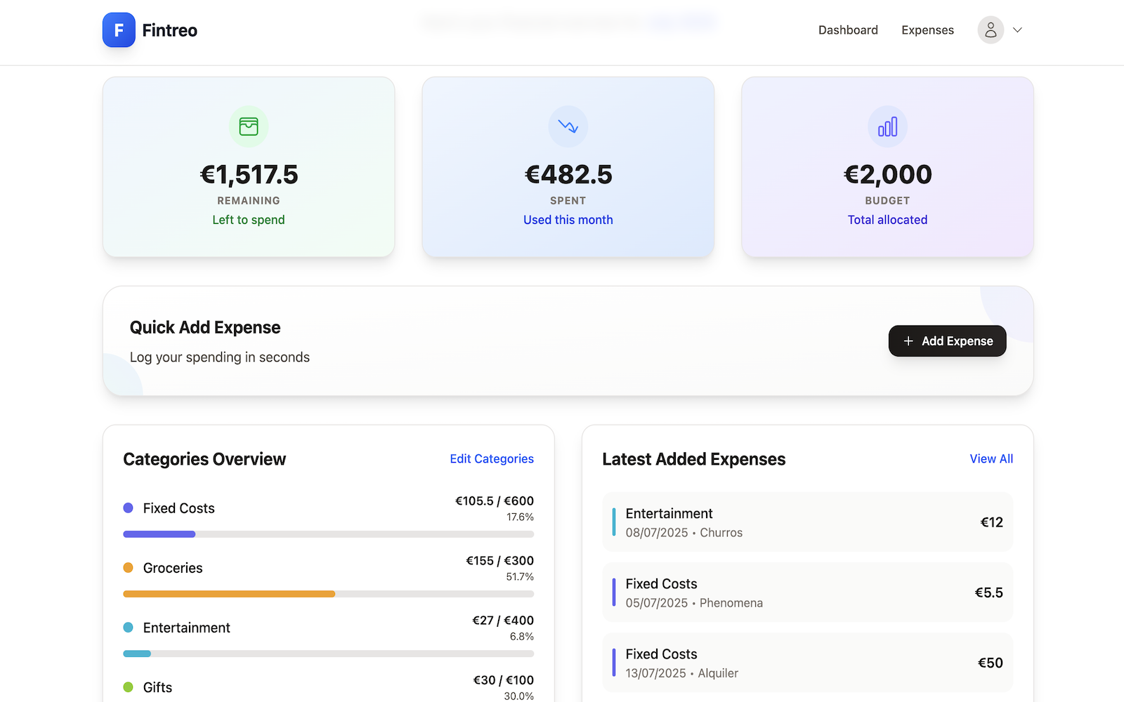Follow the View All expenses link

(x=991, y=458)
